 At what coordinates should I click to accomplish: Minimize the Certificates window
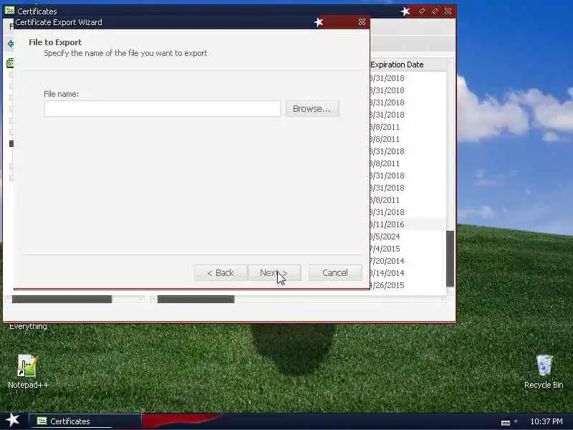pos(422,11)
